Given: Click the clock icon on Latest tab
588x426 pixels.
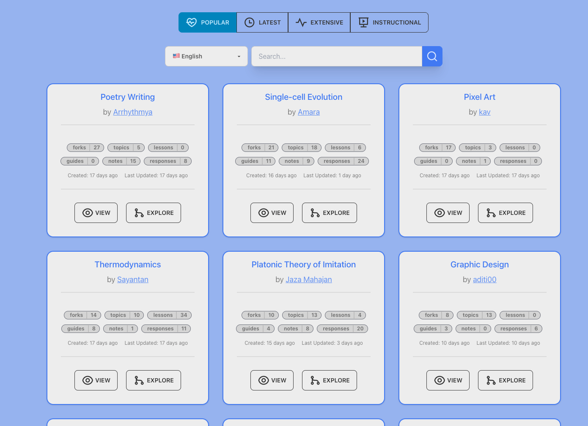Looking at the screenshot, I should (250, 22).
